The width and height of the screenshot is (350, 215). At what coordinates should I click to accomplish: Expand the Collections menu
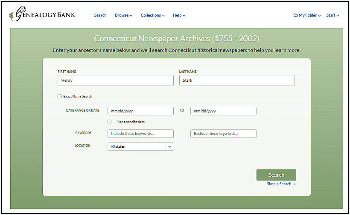[x=153, y=15]
